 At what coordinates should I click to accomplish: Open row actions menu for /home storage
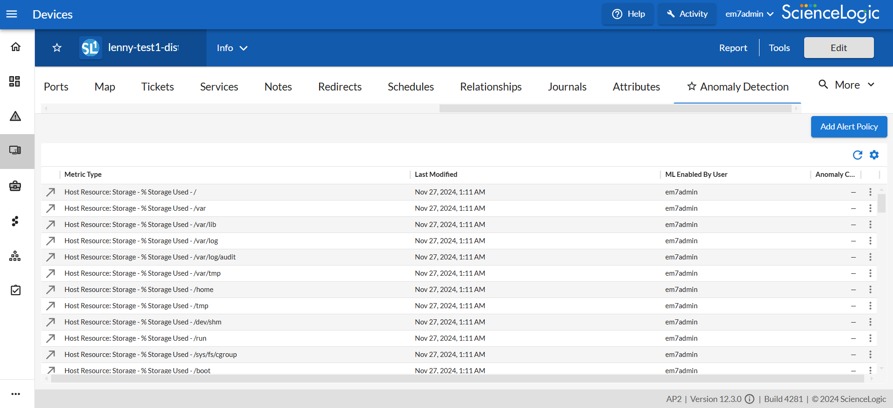coord(870,290)
